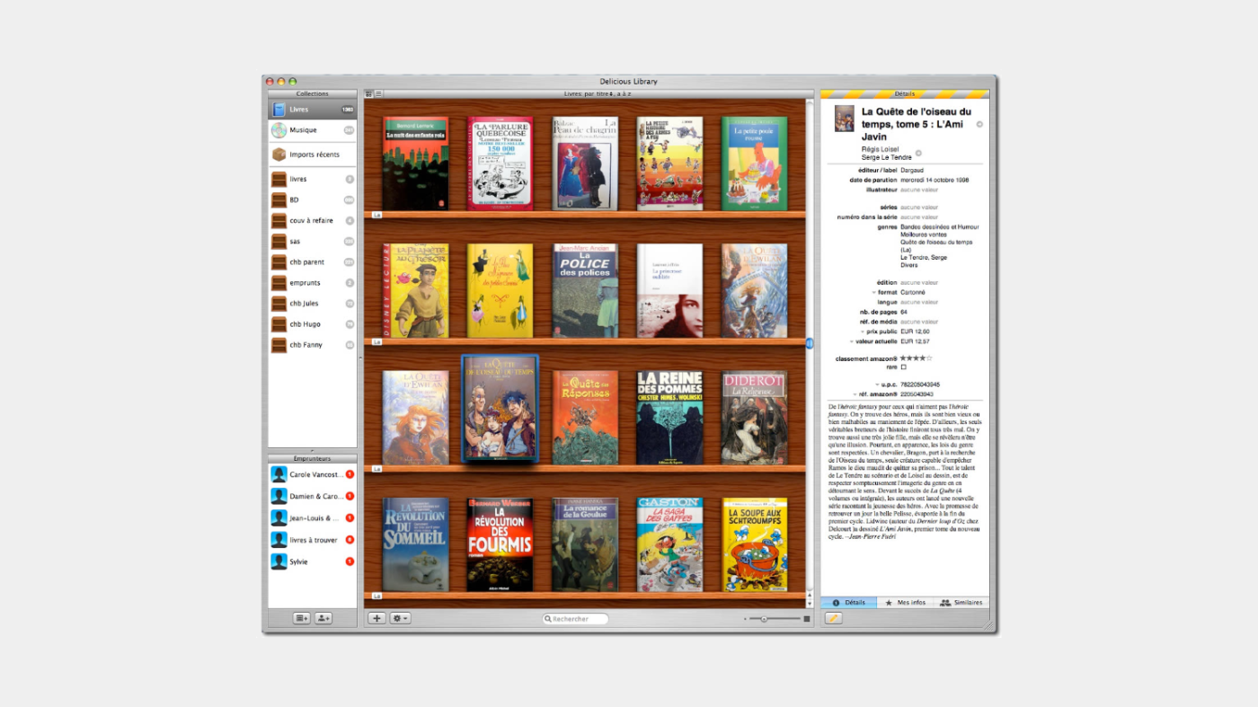Click the arrow beside the authors' names
This screenshot has height=707, width=1258.
pos(918,153)
